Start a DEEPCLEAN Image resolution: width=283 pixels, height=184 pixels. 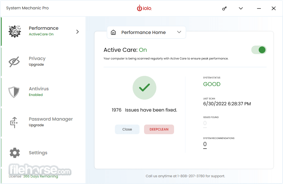(159, 129)
